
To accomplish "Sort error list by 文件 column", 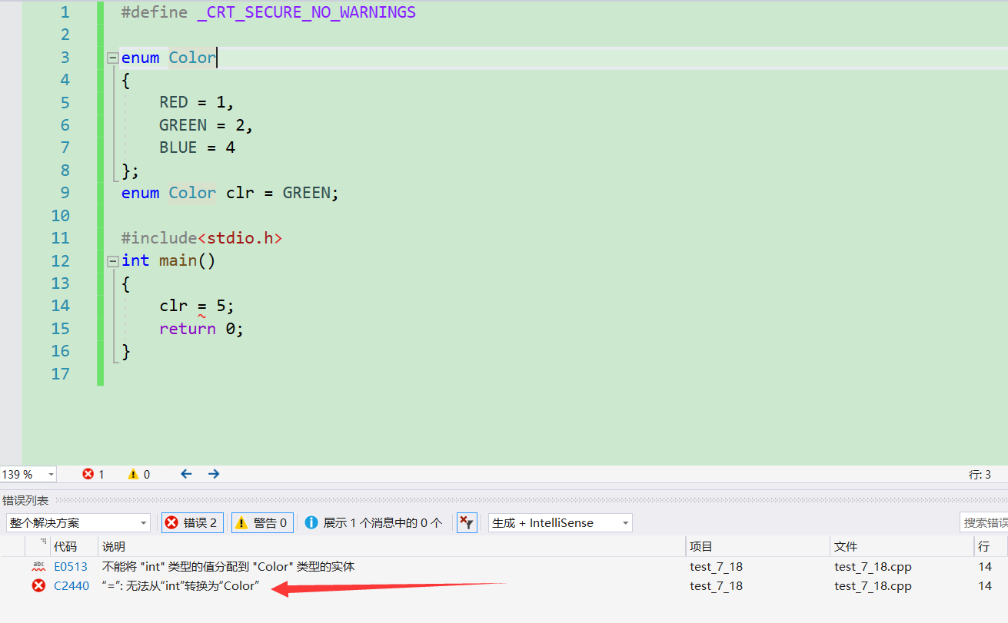I will [902, 547].
